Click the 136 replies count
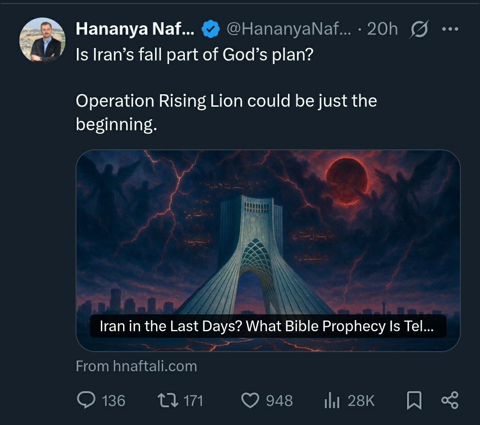 point(114,401)
